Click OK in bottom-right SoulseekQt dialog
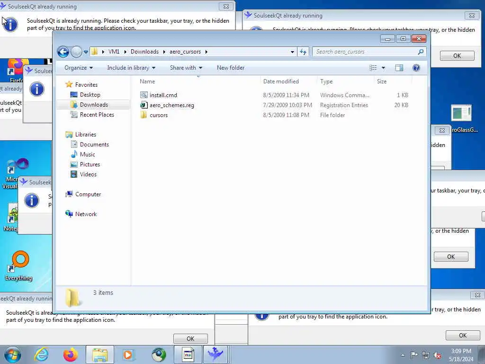 pyautogui.click(x=463, y=335)
